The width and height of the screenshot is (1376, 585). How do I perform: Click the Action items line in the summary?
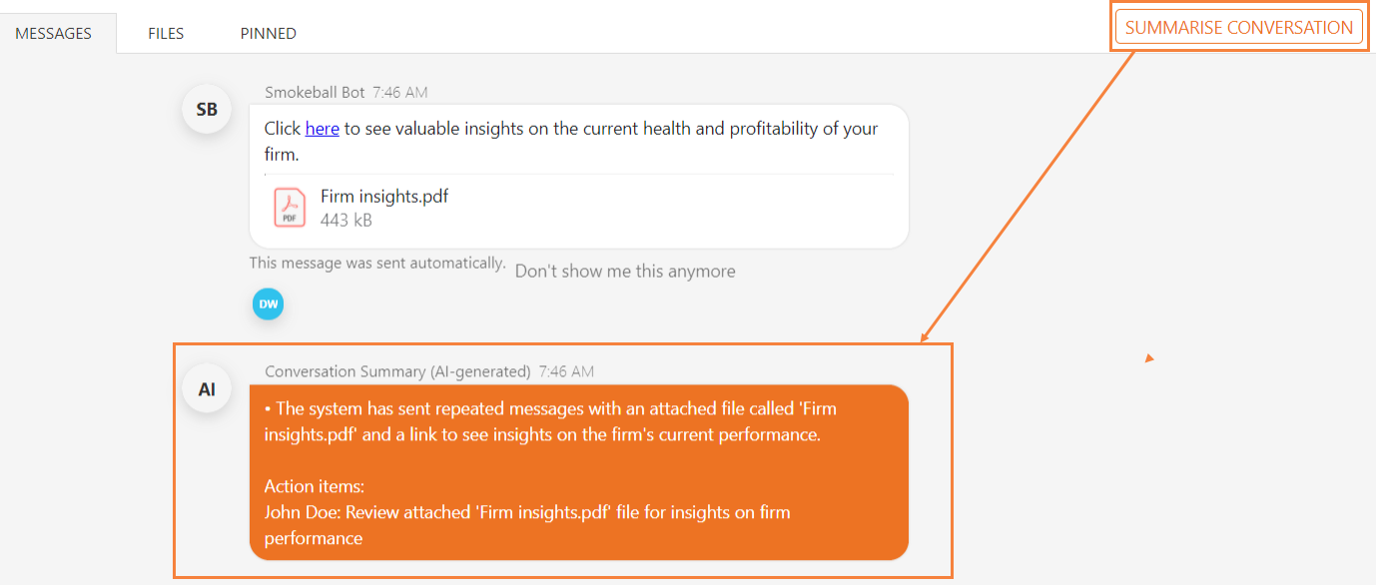tap(315, 487)
